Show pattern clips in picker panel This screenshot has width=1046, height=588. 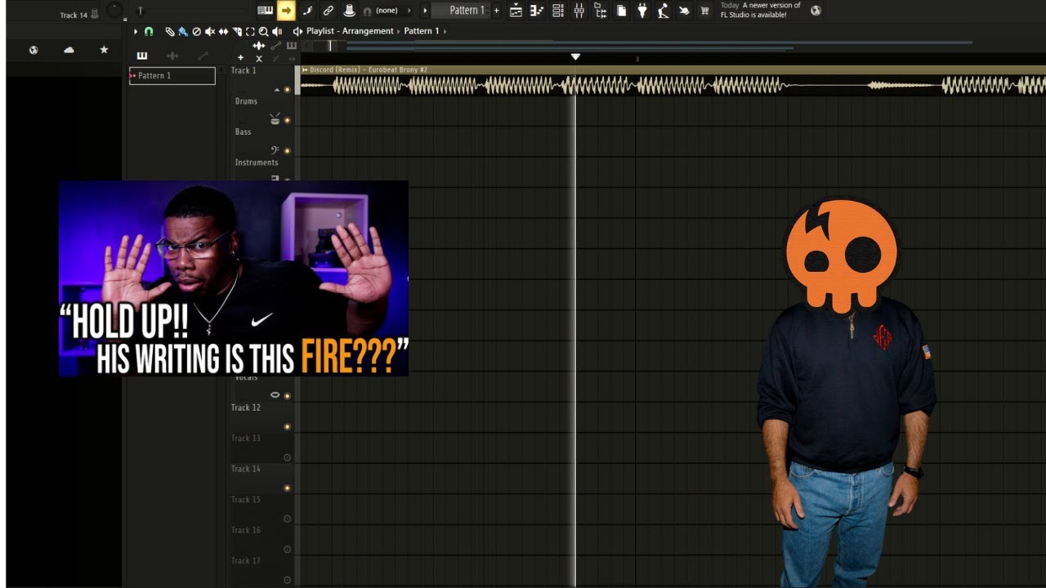(x=142, y=56)
